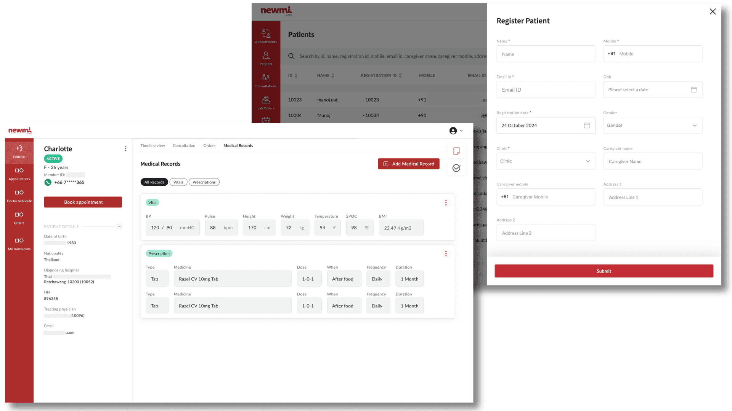
Task: Open the kebab menu on the Vital record card
Action: 446,203
